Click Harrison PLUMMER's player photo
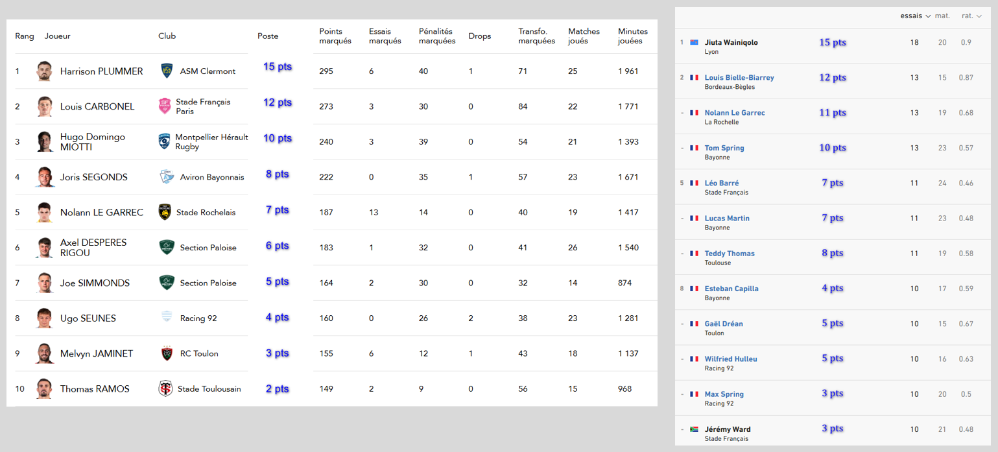 (x=44, y=71)
